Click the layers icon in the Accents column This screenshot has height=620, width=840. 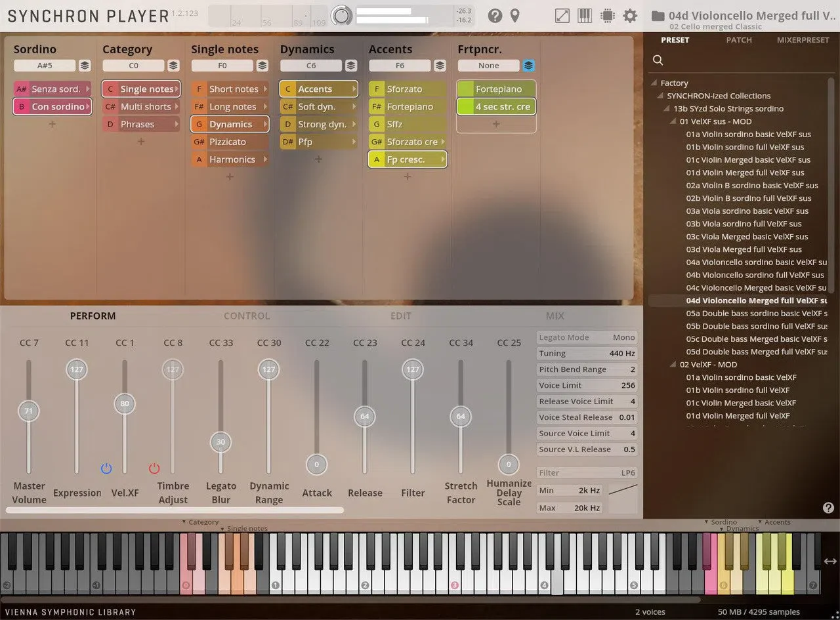pos(440,66)
